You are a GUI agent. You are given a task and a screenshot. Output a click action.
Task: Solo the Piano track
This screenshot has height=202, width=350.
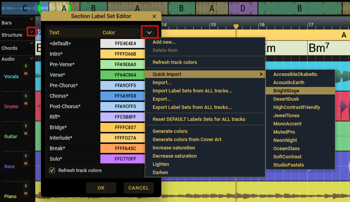(x=26, y=186)
